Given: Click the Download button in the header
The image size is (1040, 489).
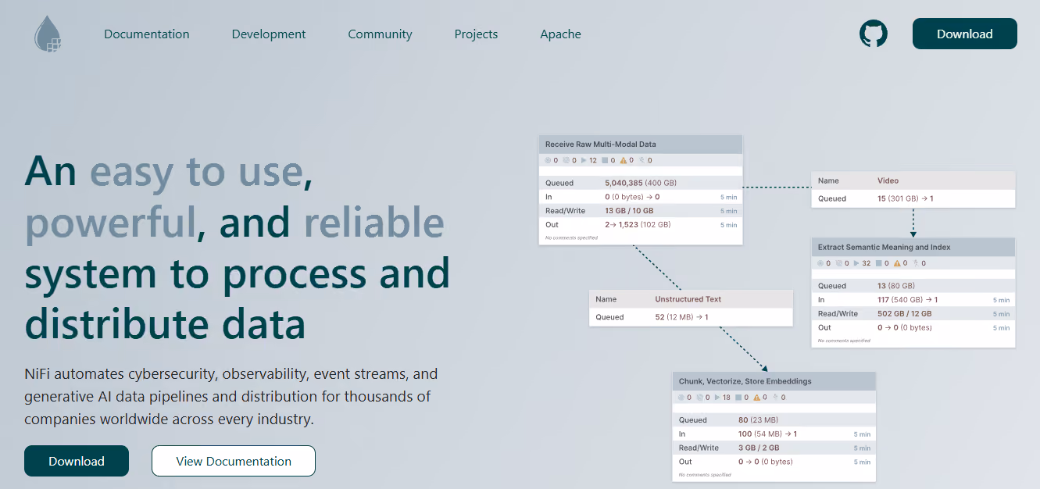Looking at the screenshot, I should (x=965, y=34).
